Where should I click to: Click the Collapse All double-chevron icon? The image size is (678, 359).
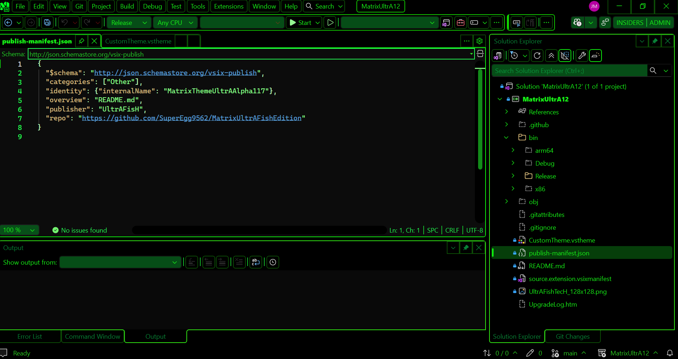point(551,56)
